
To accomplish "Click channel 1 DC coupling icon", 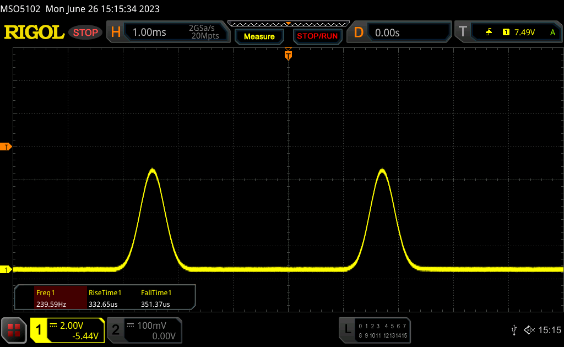I will coord(53,326).
